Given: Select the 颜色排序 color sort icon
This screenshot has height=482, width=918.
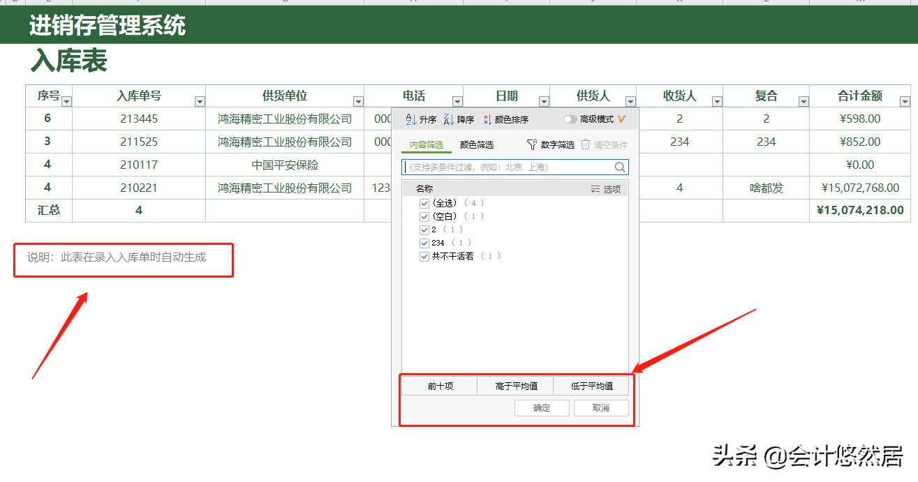Looking at the screenshot, I should [487, 119].
